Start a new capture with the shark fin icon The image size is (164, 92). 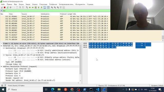coord(2,7)
